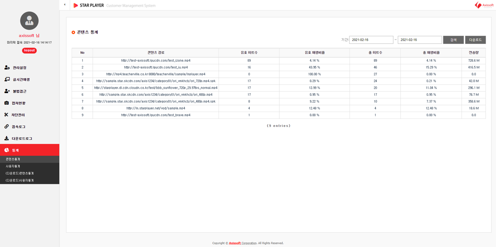Click the user management settings icon
The width and height of the screenshot is (496, 247).
[x=7, y=68]
